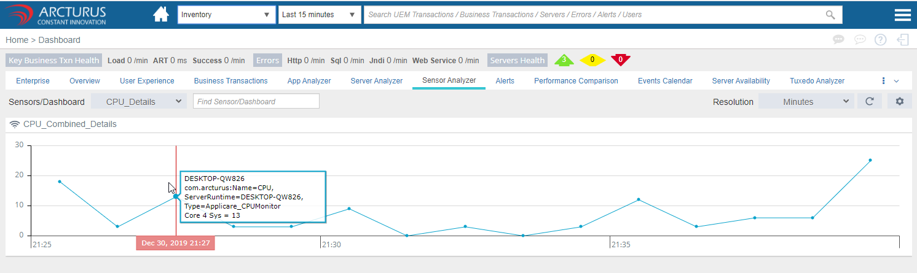Open the hamburger main menu
The width and height of the screenshot is (917, 273).
coord(902,15)
